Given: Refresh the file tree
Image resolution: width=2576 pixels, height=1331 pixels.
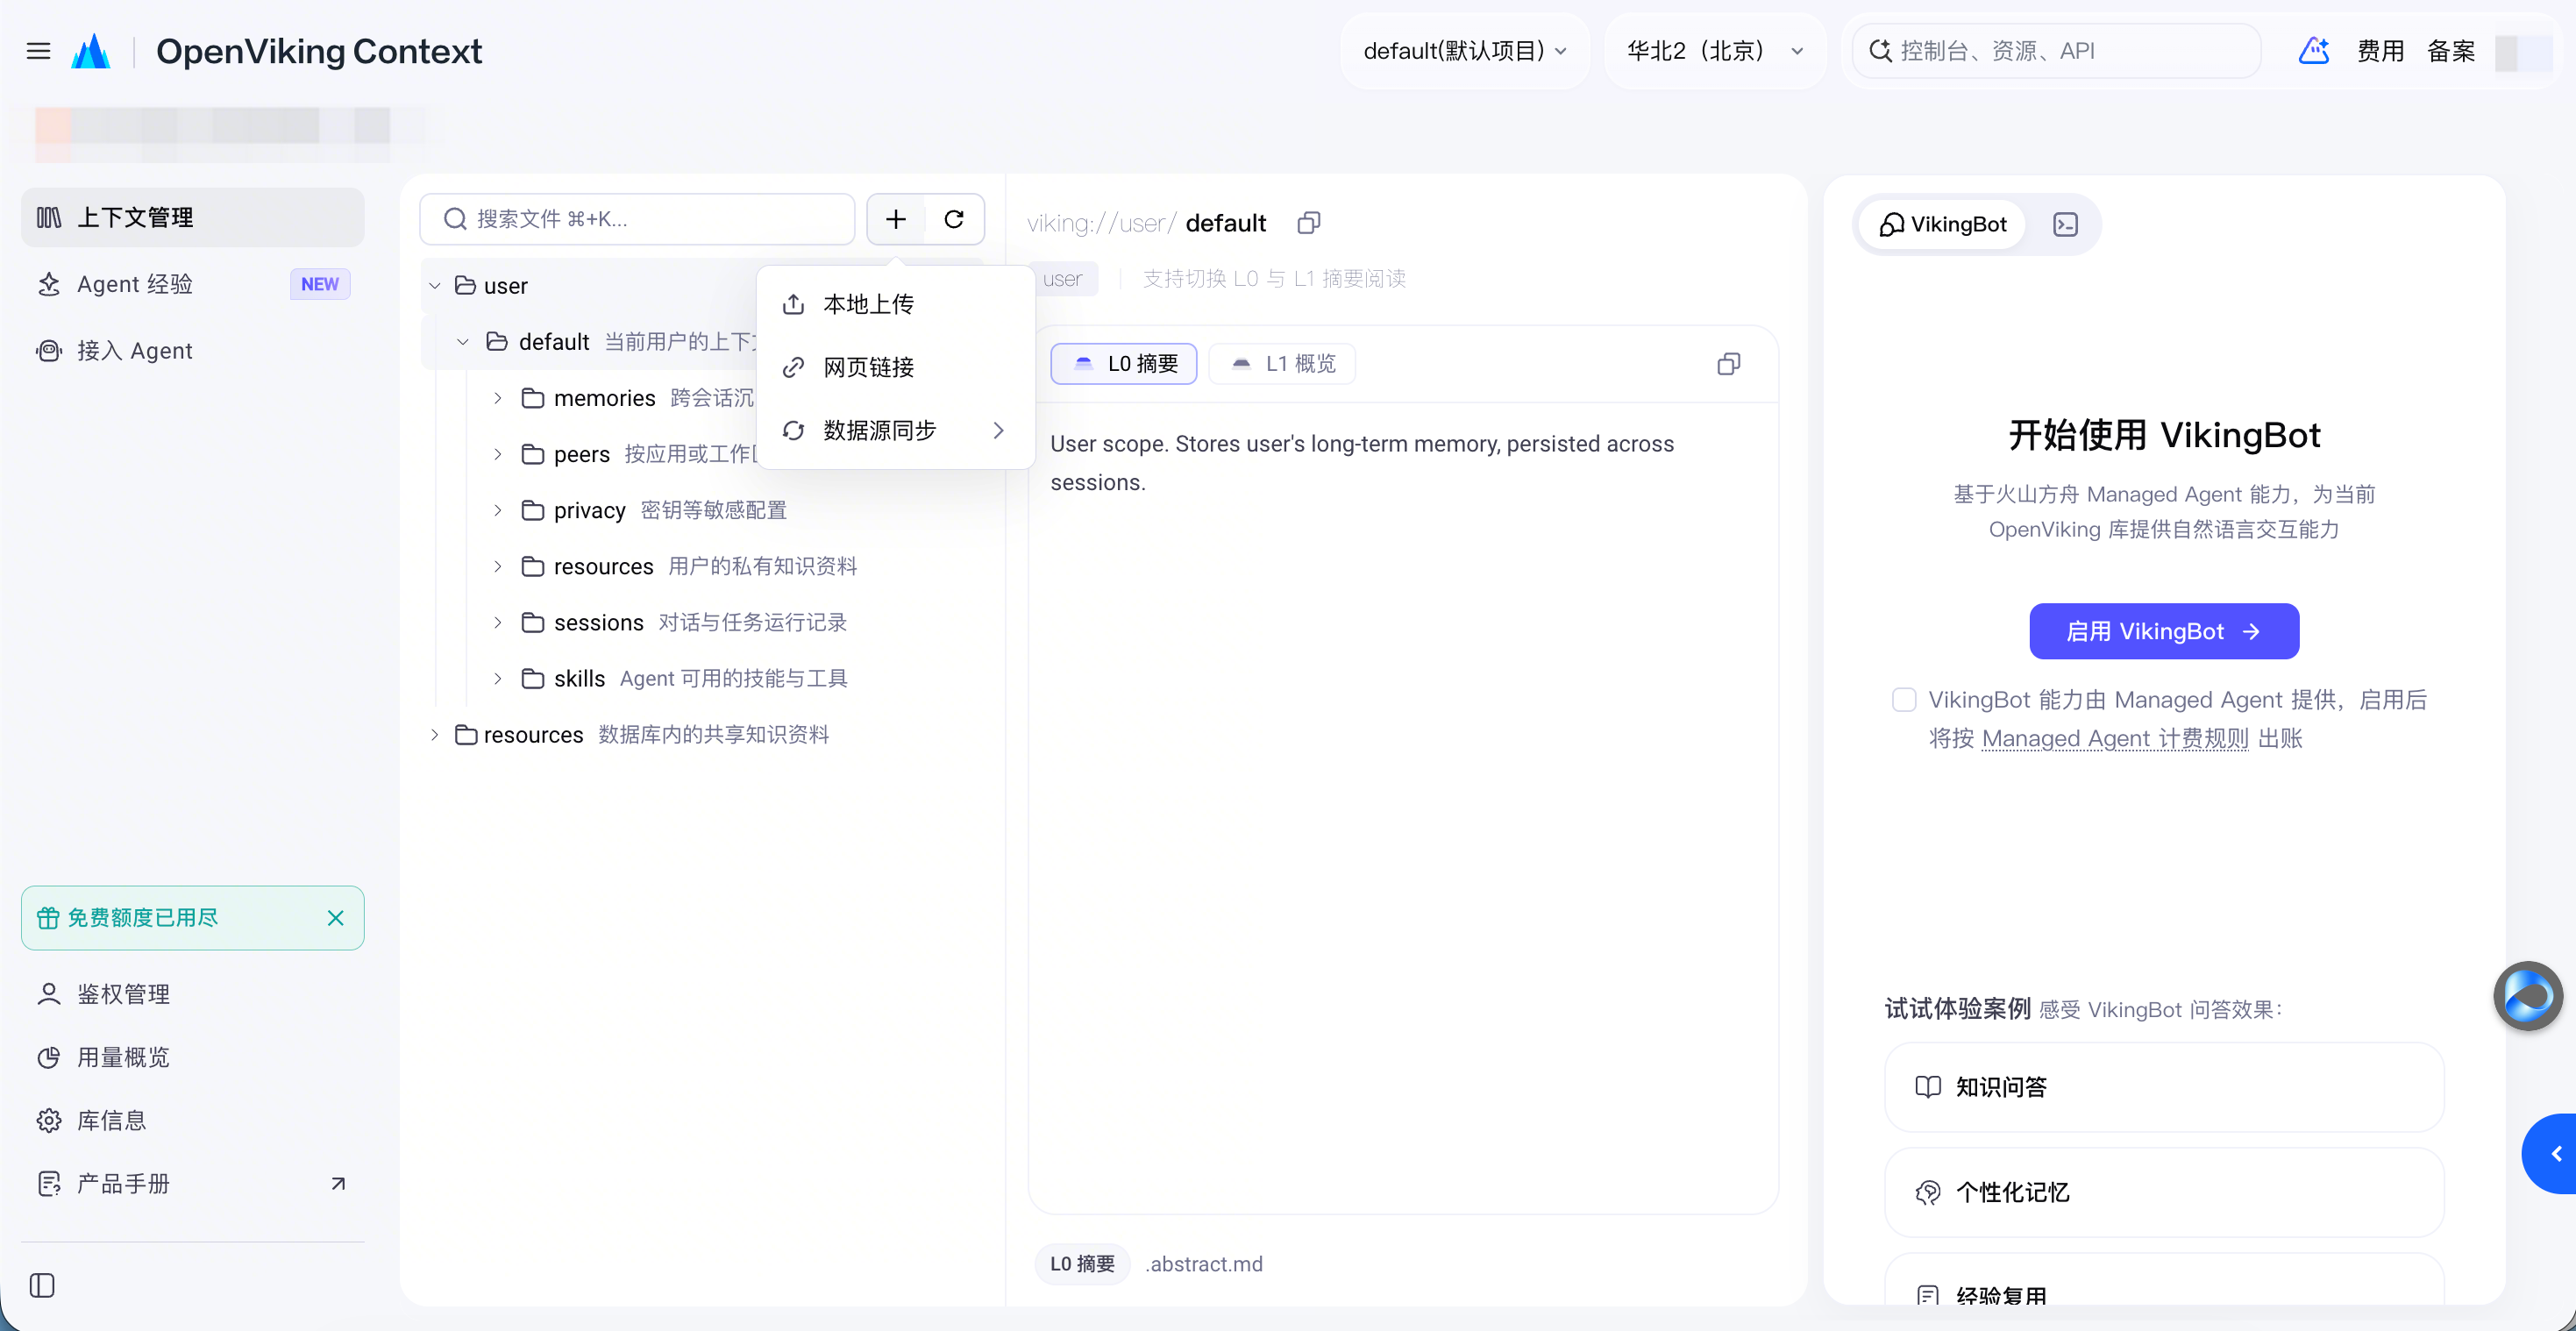Looking at the screenshot, I should pos(954,219).
